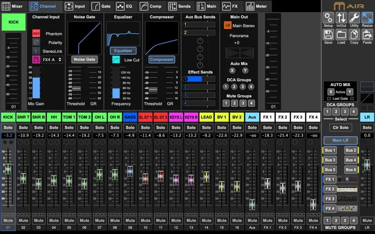Open the Utility wrench icon

point(354,18)
